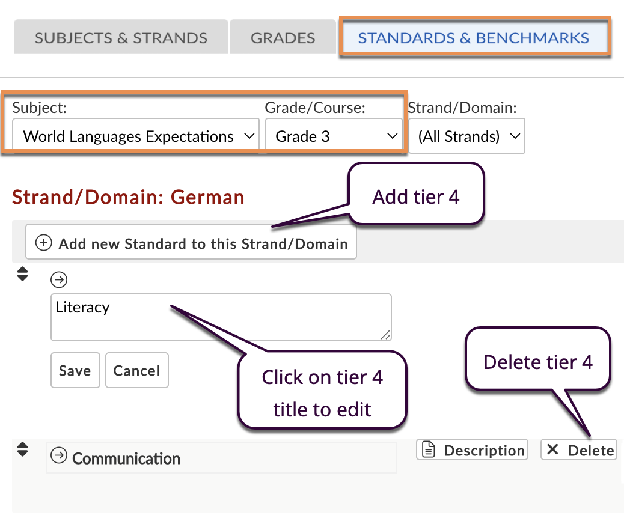The height and width of the screenshot is (530, 624).
Task: Move the Literacy standard down with the down arrow
Action: (x=22, y=278)
